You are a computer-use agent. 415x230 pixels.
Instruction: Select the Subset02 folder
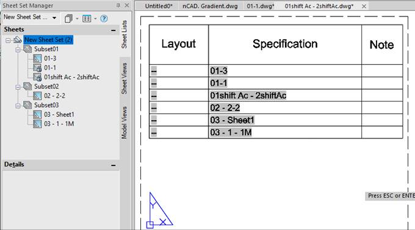[x=46, y=87]
